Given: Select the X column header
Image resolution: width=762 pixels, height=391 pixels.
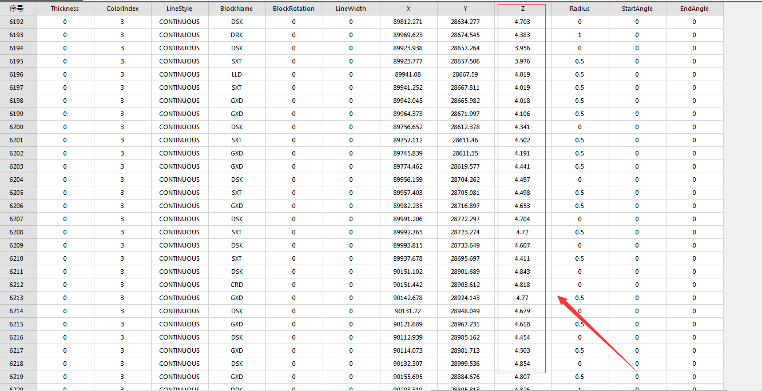Looking at the screenshot, I should tap(408, 9).
